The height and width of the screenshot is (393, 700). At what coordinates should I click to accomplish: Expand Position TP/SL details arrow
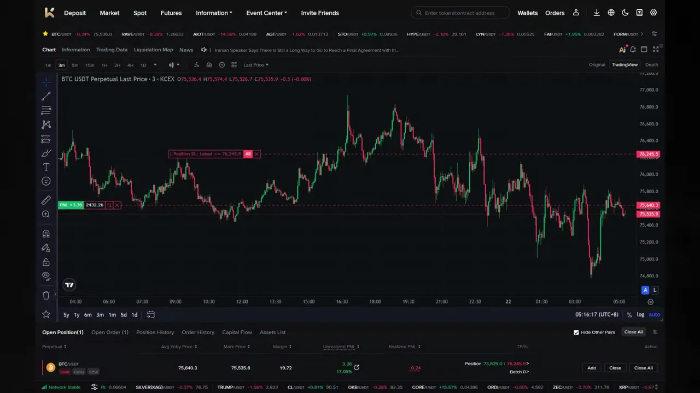528,364
